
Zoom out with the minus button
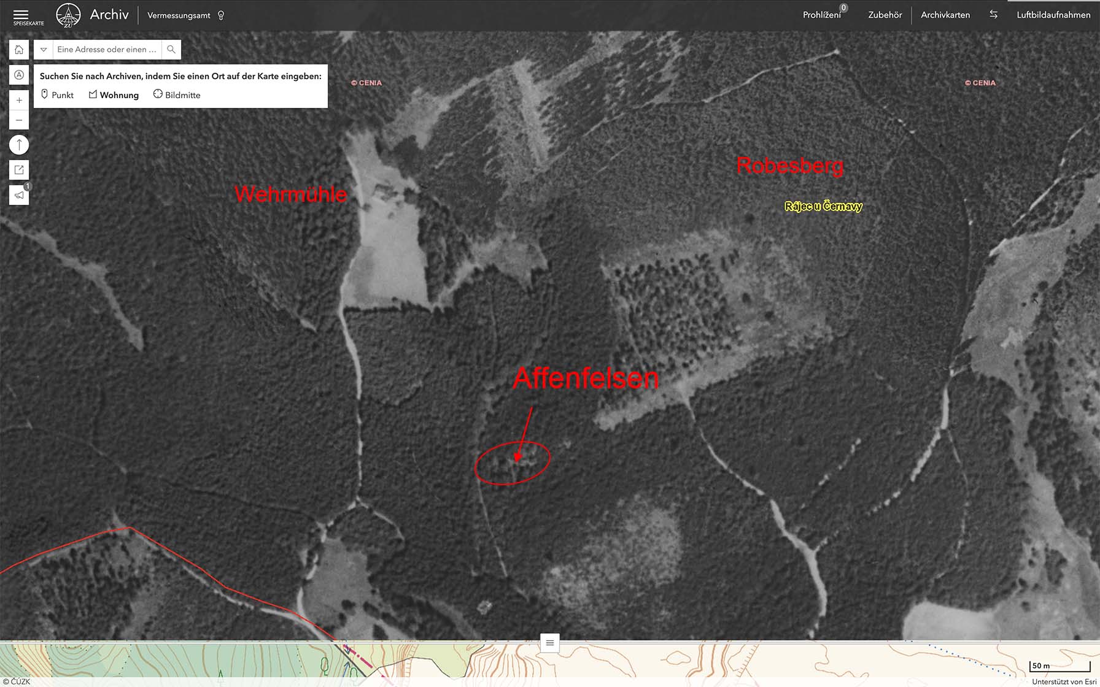19,120
